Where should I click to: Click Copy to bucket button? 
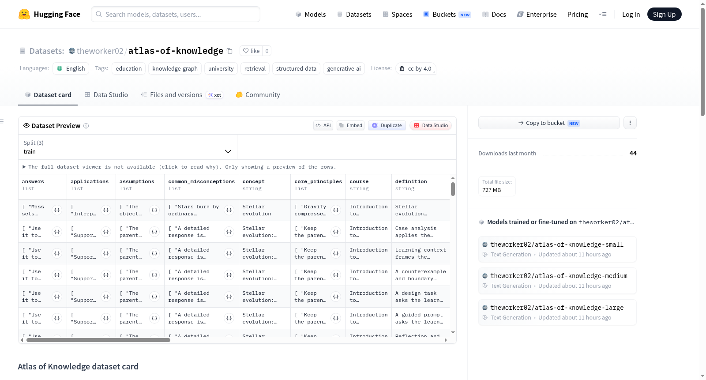[x=549, y=123]
